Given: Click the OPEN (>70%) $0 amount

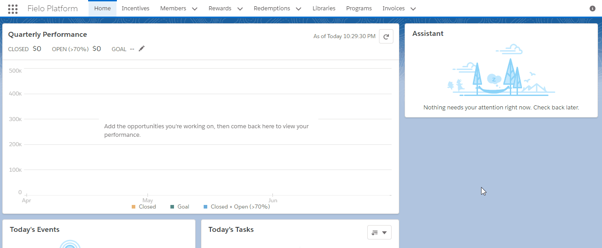Looking at the screenshot, I should 97,48.
